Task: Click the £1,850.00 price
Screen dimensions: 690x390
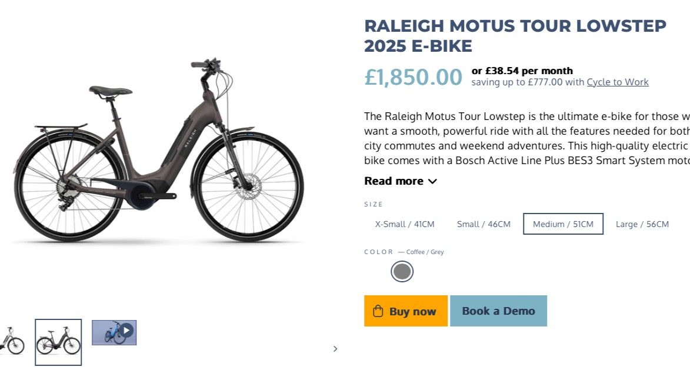Action: tap(413, 77)
